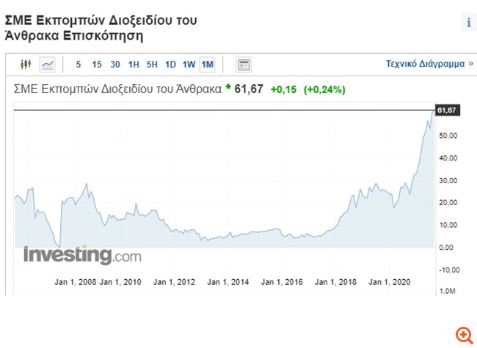Screen dimensions: 477x348
Task: Choose the 1D interval
Action: [x=170, y=64]
